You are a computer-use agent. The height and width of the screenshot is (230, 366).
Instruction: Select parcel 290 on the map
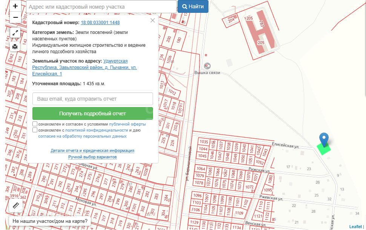[44, 179]
